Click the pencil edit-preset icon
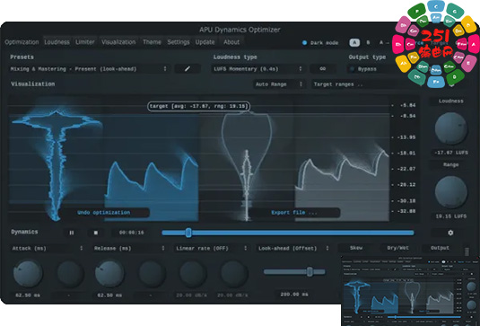 [x=188, y=69]
